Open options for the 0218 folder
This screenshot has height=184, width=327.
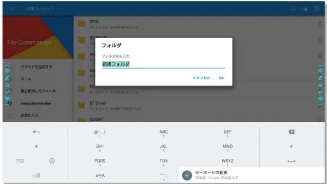pos(320,24)
